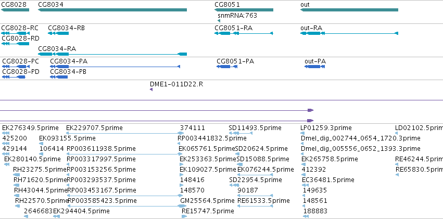Viewport: 443px width, 219px height.
Task: Click the Dmel_dig_005556_0652_1393.3prime arrow
Action: pos(302,154)
